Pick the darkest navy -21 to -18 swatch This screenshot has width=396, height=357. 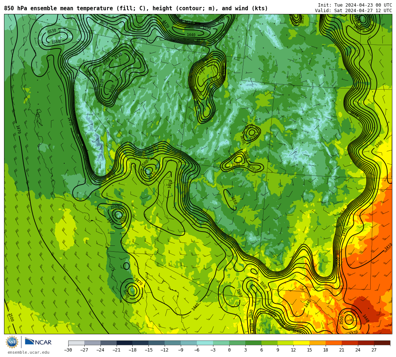pos(125,343)
